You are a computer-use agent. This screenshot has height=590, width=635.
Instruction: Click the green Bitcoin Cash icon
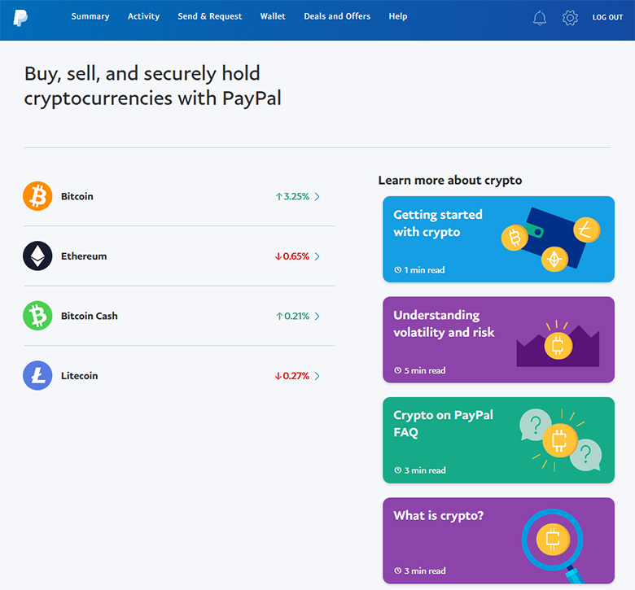click(37, 316)
